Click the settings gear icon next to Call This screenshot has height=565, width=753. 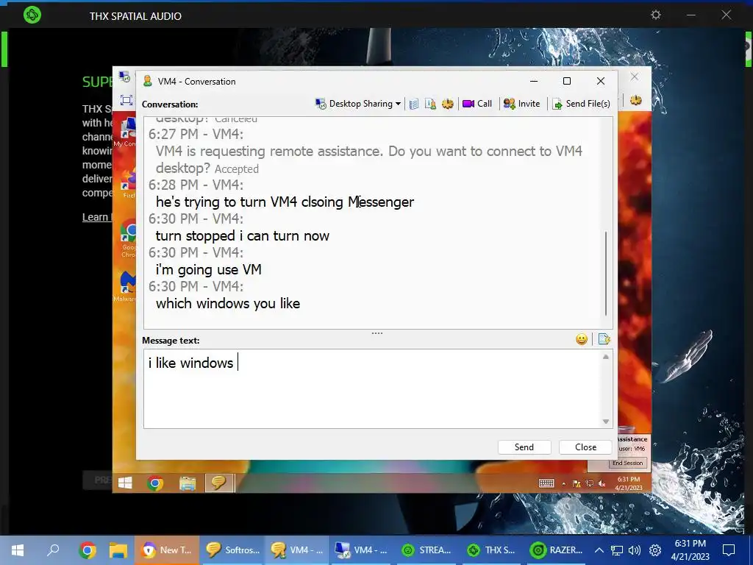[x=448, y=104]
